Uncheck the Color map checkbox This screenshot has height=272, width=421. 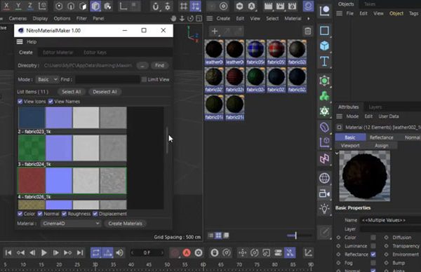click(x=20, y=214)
